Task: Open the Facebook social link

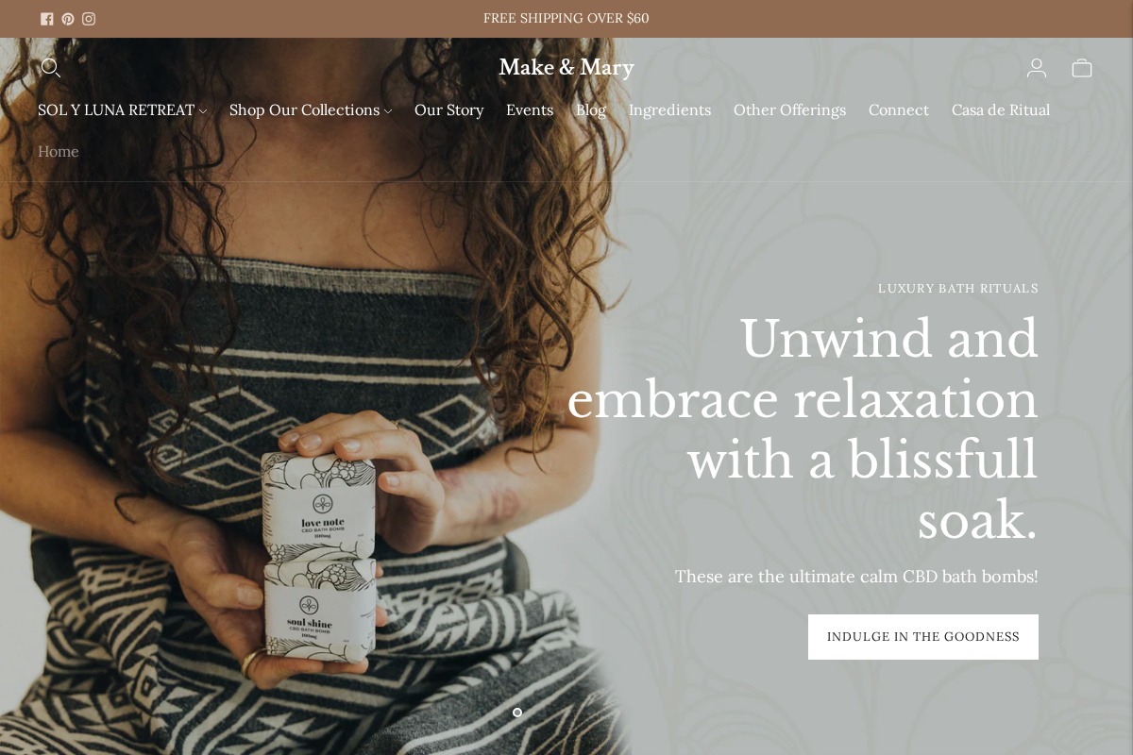Action: click(x=47, y=19)
